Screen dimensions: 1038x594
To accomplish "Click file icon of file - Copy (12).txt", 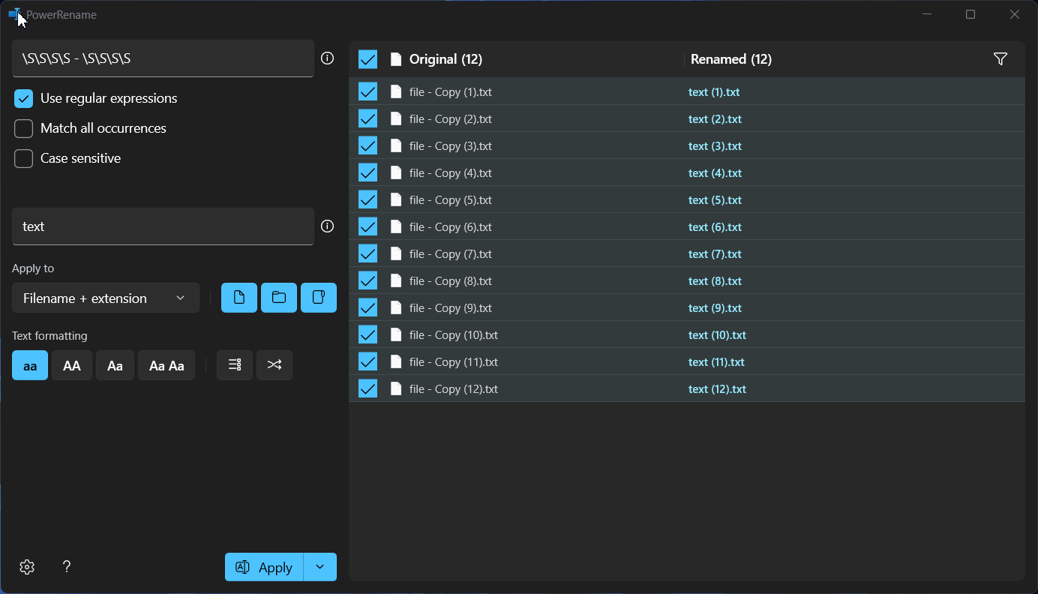I will [396, 389].
